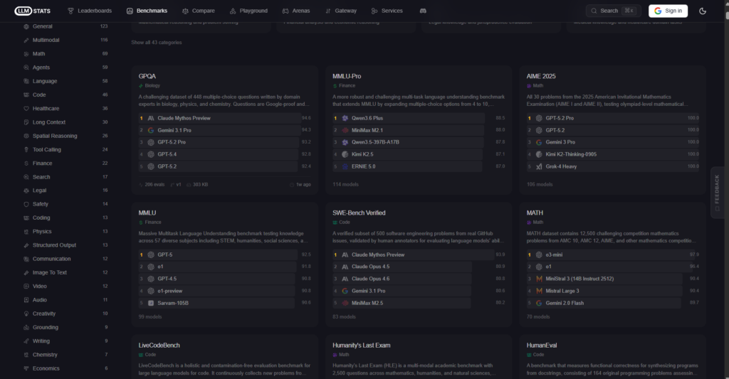This screenshot has width=729, height=379.
Task: Click the LLM Stats logo
Action: 33,11
